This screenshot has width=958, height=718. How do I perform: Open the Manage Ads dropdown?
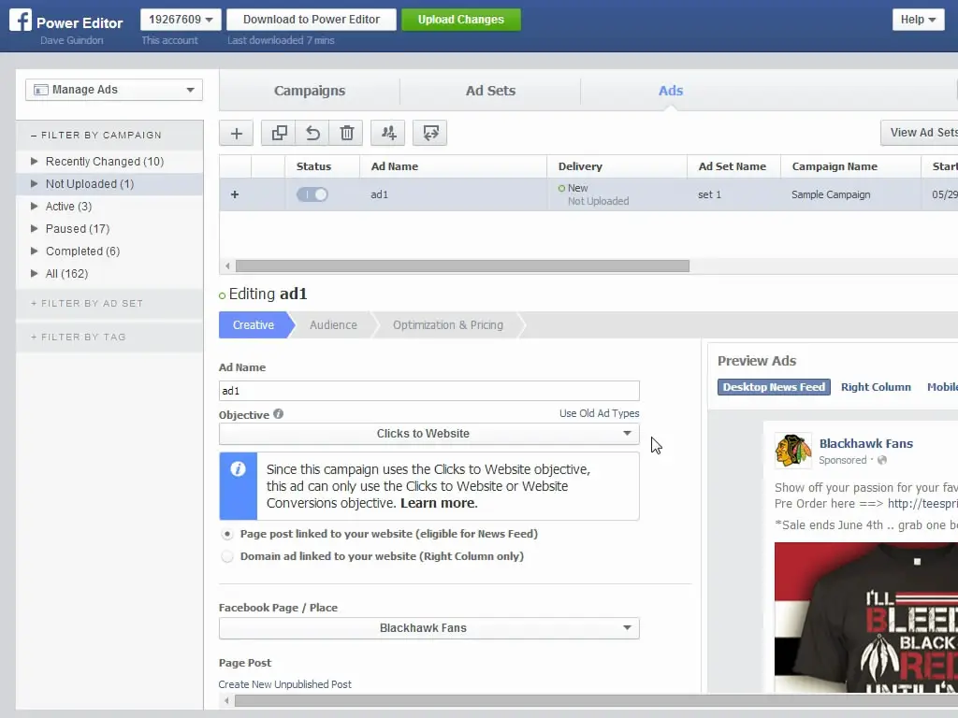coord(113,90)
